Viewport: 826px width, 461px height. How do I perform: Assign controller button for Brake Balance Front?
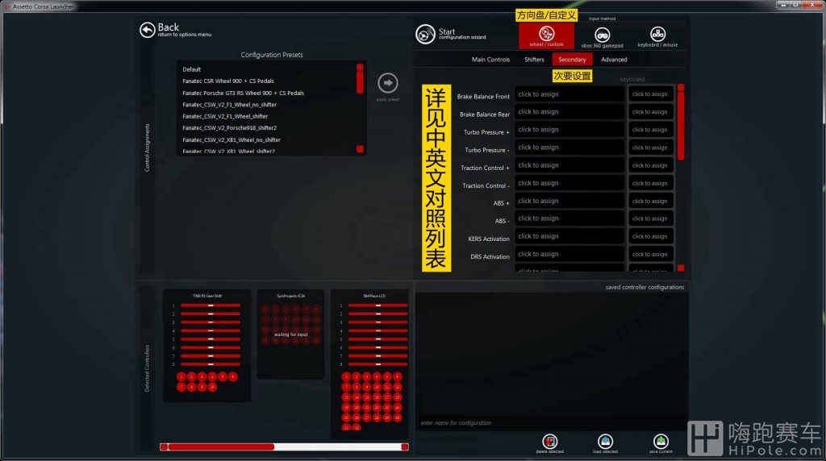569,94
